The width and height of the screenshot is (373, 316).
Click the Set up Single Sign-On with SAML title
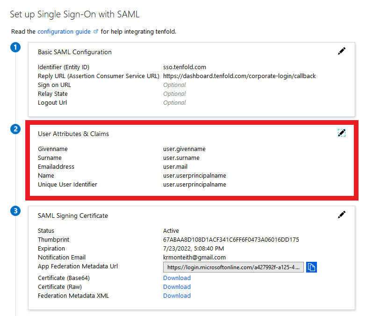(75, 14)
